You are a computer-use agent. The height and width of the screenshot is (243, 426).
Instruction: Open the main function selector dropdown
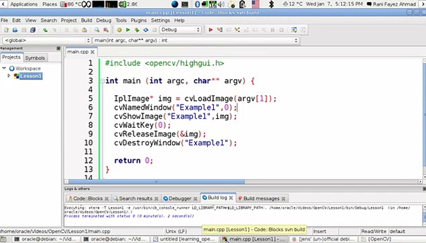tap(196, 40)
